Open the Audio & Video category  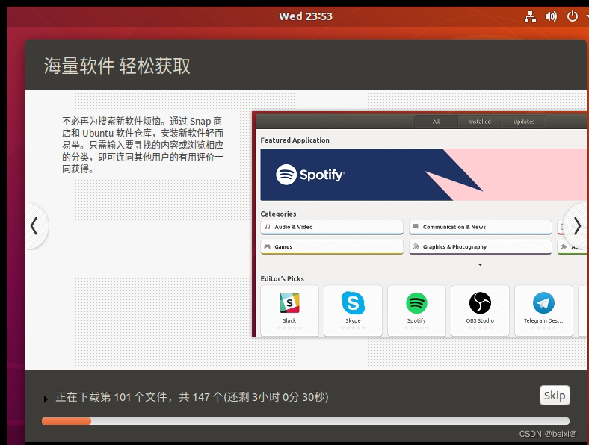332,227
